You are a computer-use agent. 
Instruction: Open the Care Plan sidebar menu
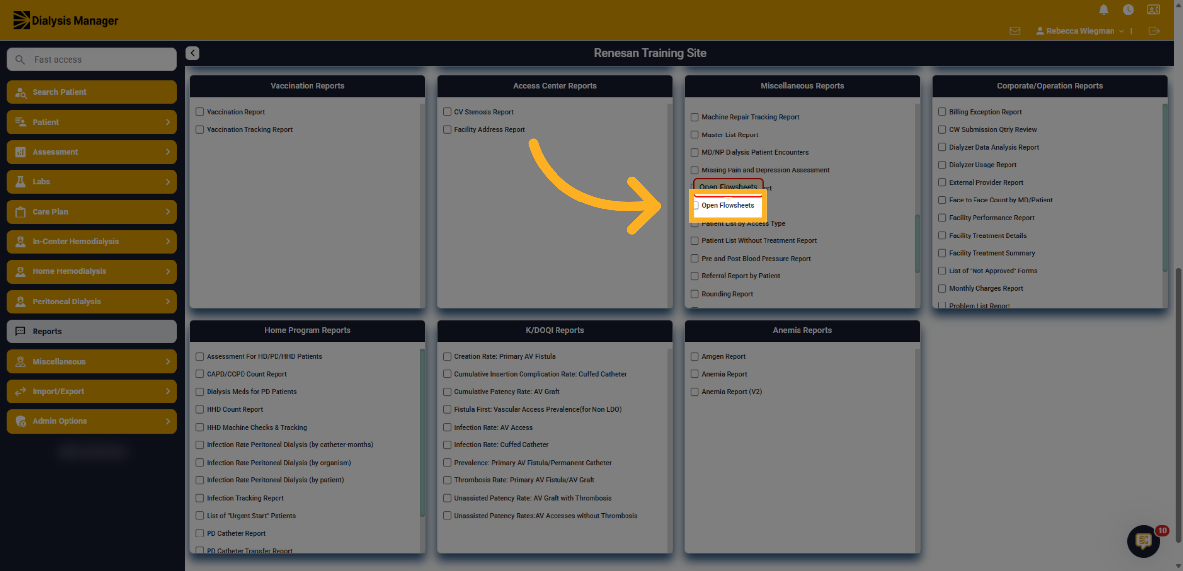[92, 212]
